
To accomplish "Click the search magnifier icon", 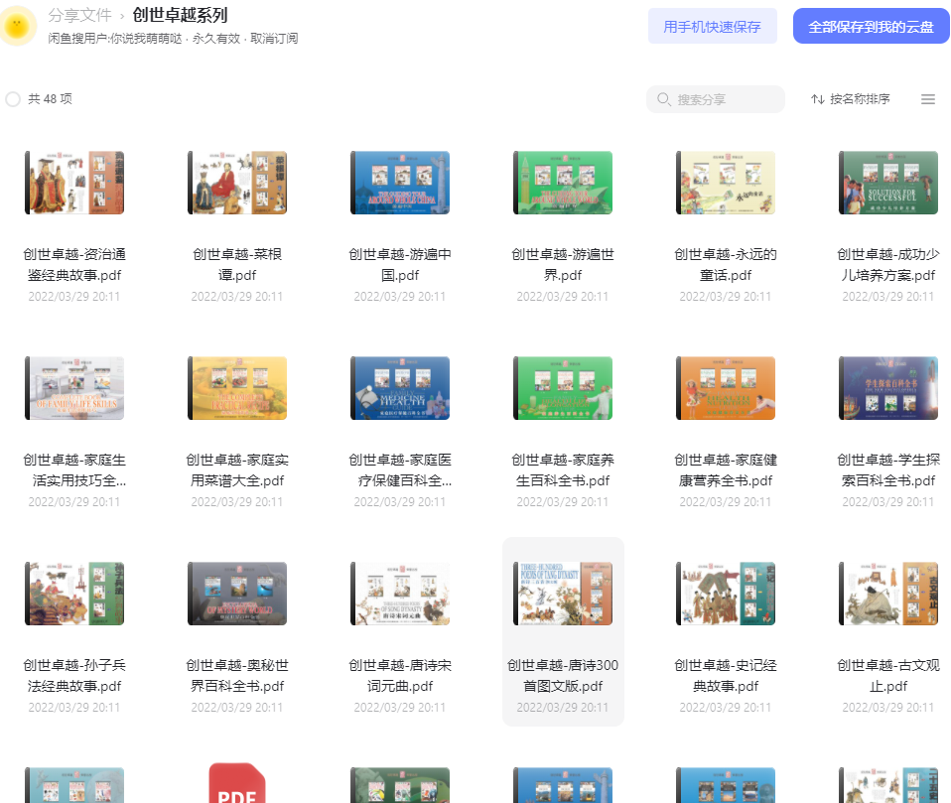I will [663, 99].
